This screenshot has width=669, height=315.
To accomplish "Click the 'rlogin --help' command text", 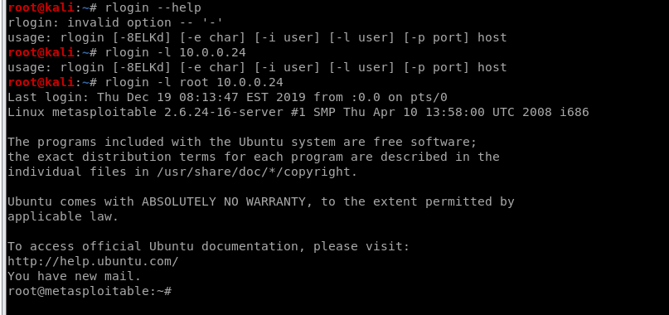I will pyautogui.click(x=153, y=7).
